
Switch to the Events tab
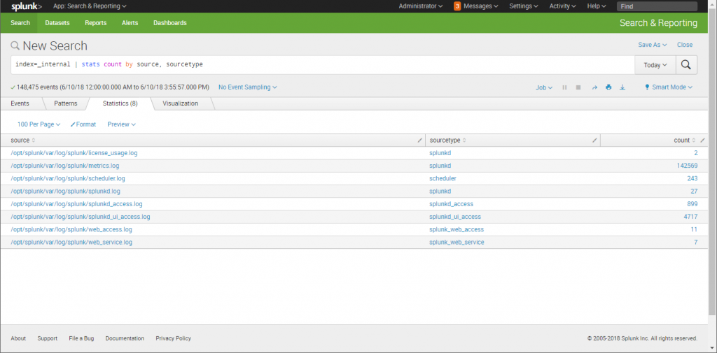click(x=20, y=103)
